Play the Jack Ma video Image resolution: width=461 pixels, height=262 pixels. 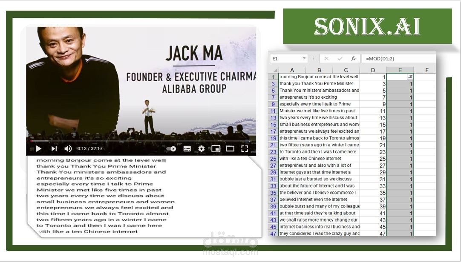point(38,149)
